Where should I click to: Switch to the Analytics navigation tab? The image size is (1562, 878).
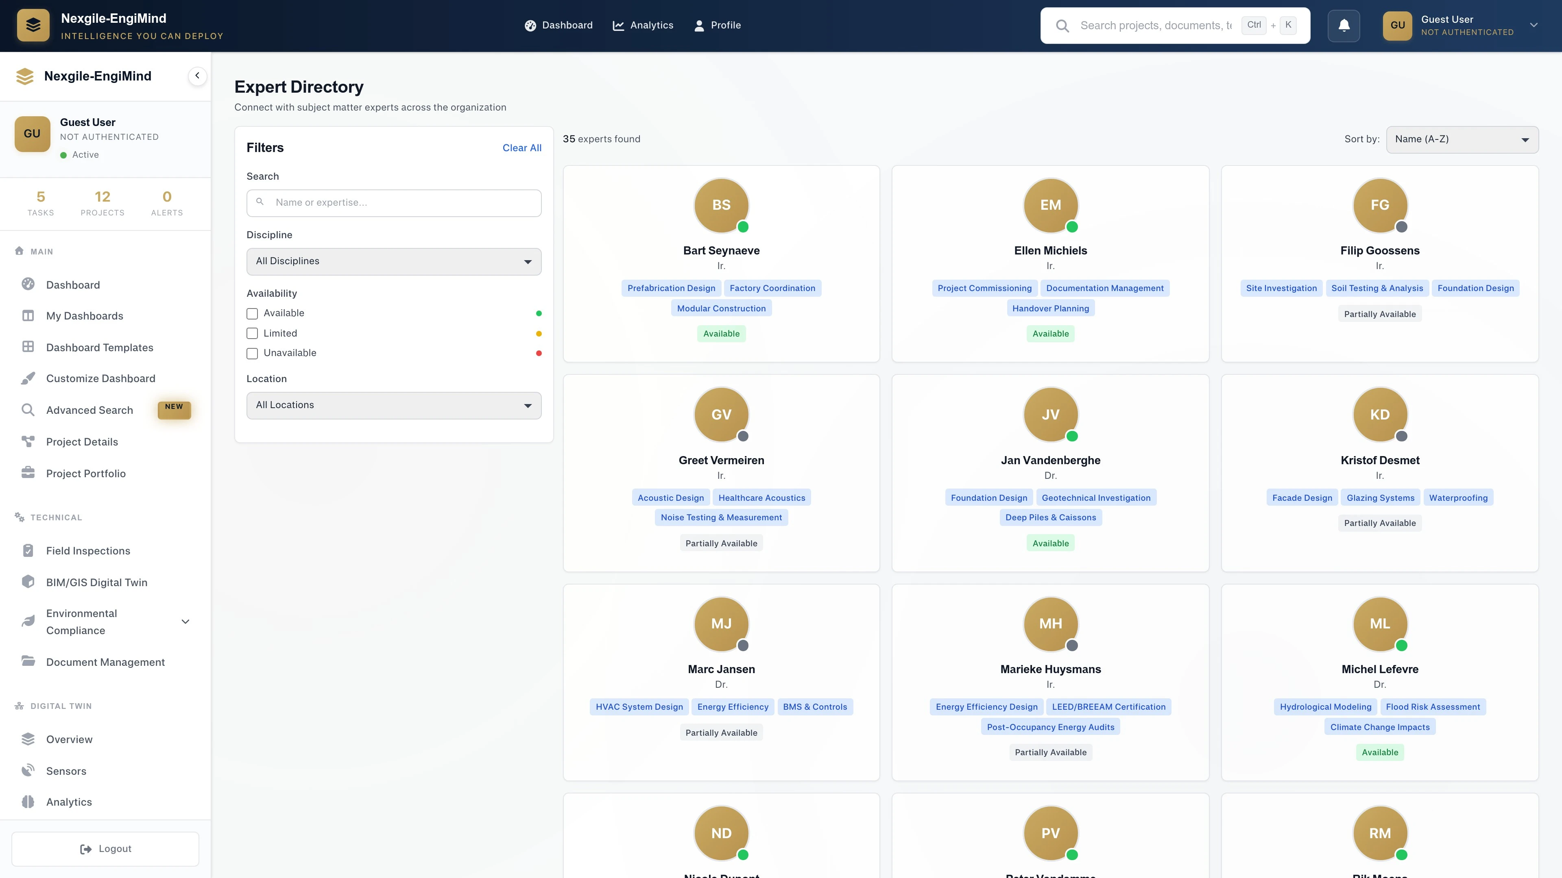click(643, 26)
